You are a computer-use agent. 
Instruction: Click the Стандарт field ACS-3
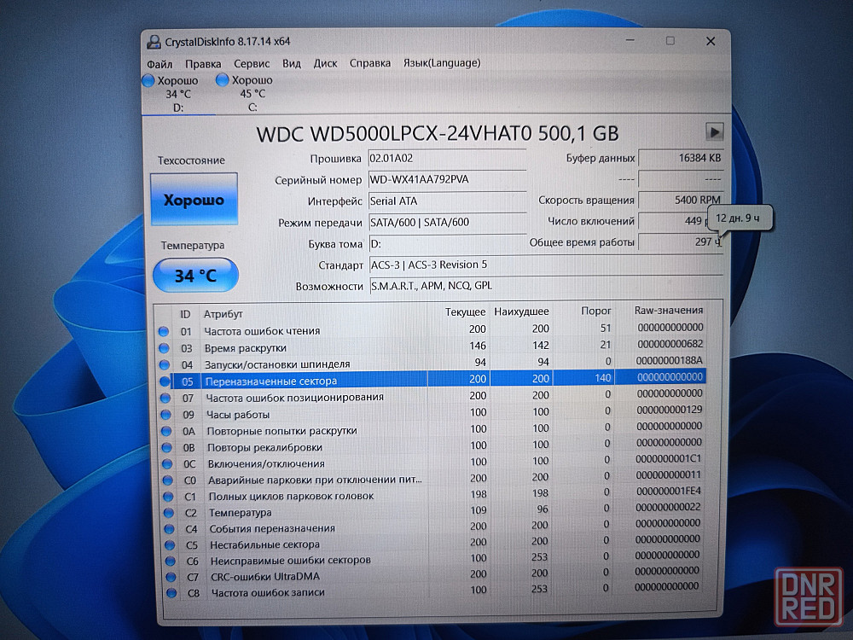click(x=546, y=265)
